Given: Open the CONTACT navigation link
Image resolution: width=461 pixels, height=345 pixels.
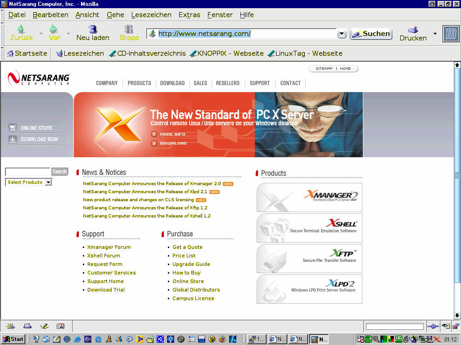Looking at the screenshot, I should (290, 83).
